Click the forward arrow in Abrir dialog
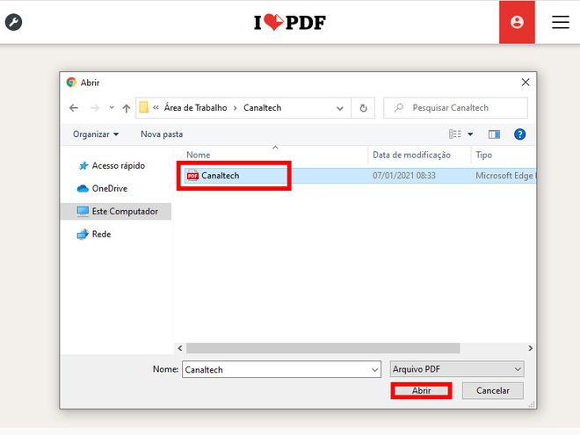 click(95, 108)
